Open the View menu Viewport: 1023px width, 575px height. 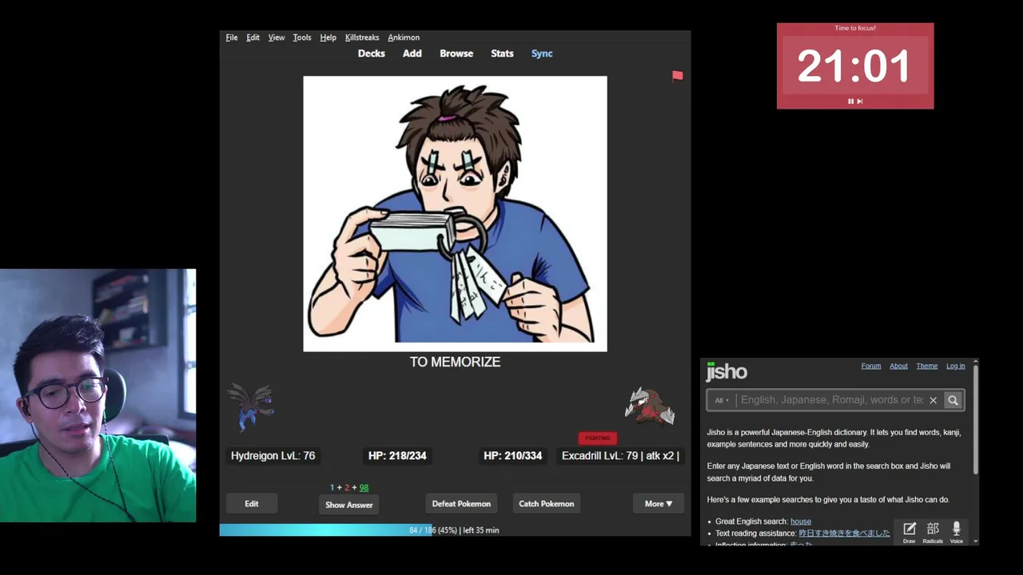coord(277,38)
